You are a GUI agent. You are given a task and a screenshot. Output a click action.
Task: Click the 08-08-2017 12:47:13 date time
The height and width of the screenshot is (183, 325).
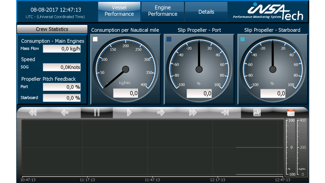[x=56, y=10]
